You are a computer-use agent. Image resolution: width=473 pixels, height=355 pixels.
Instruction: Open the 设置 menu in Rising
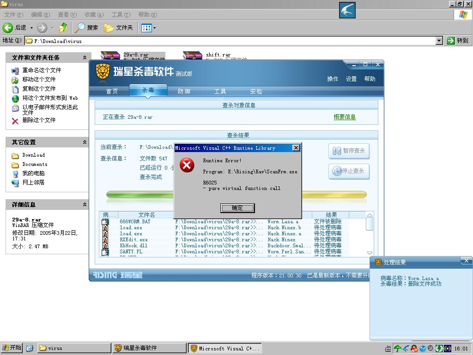(351, 79)
